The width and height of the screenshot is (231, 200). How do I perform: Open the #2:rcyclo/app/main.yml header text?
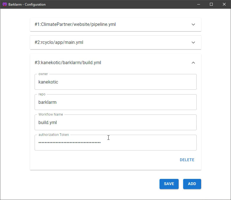point(59,42)
